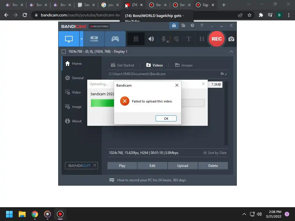Bookmark this page with star icon
The width and height of the screenshot is (295, 221).
(x=249, y=15)
